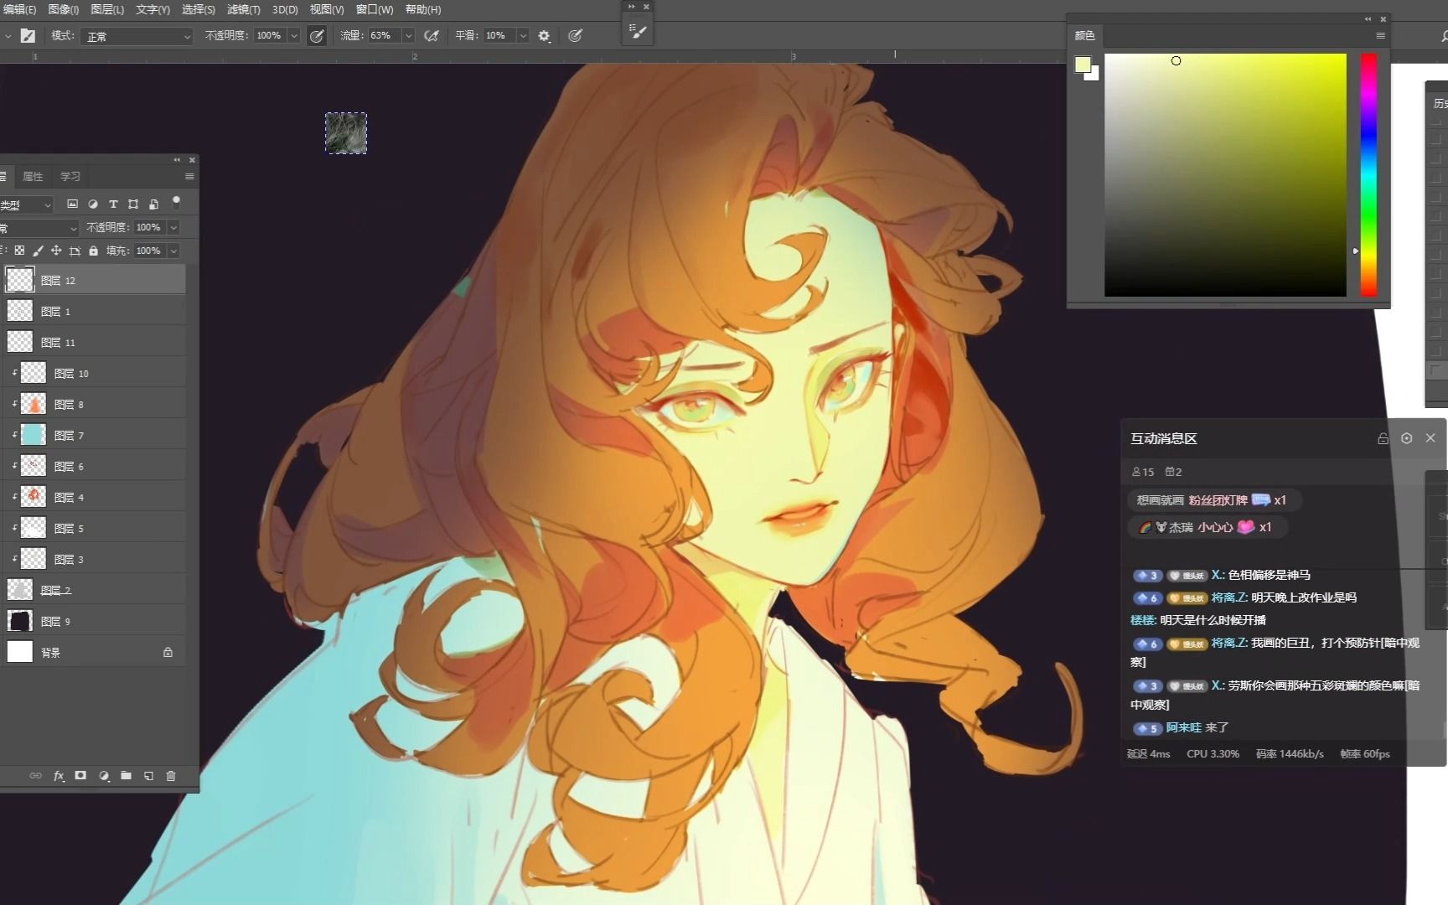Open layer blending mode dropdown in Layers panel
Viewport: 1448px width, 905px height.
39,228
